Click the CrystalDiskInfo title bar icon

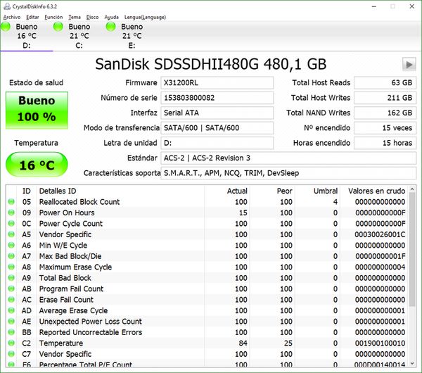[x=7, y=6]
